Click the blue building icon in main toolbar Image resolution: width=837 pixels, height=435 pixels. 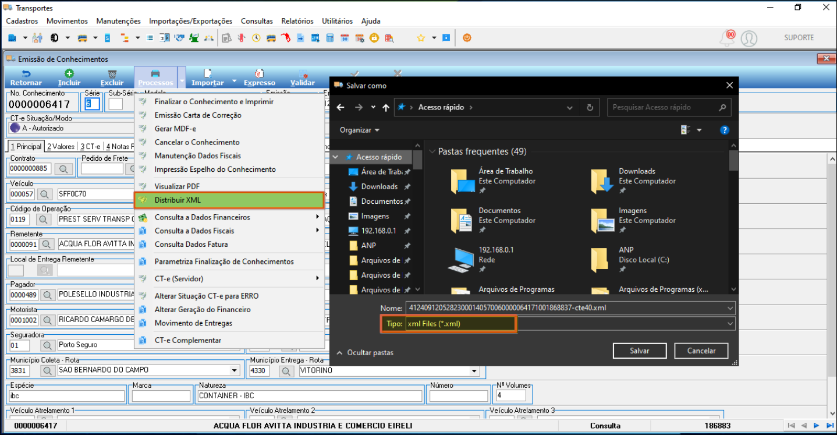(12, 38)
